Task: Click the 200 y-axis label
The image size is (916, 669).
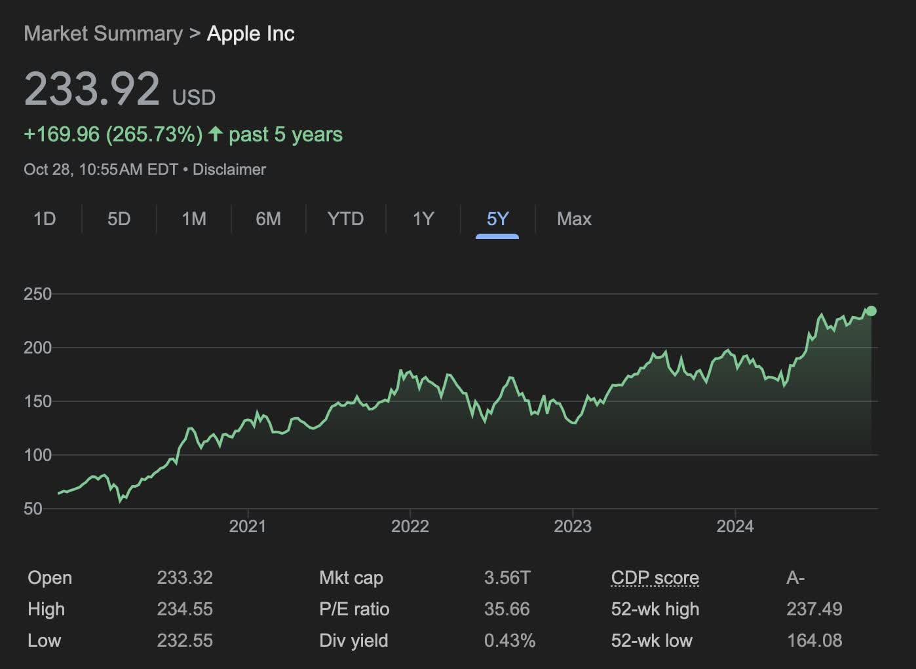Action: coord(37,348)
